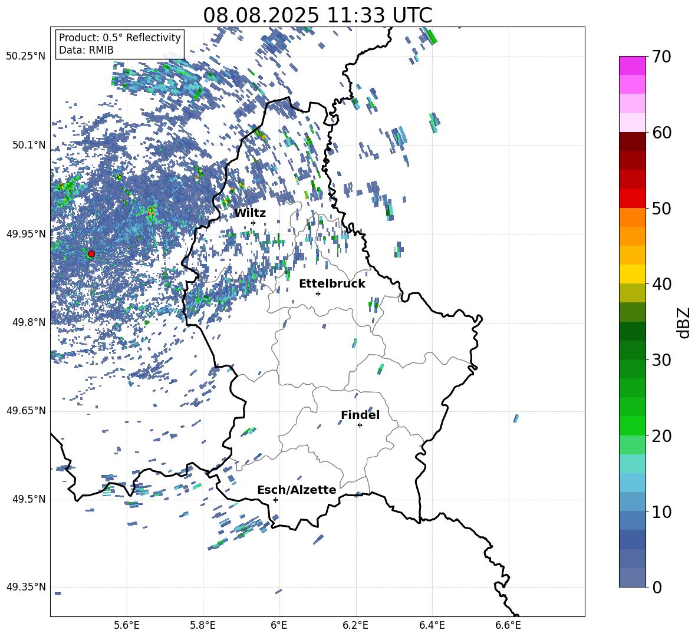Click the bright red swatch above 50 dBZ
Viewport: 698px width, 637px height.
(632, 199)
